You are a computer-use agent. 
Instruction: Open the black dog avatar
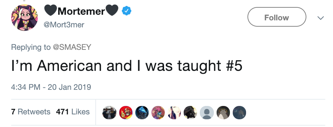click(x=190, y=113)
